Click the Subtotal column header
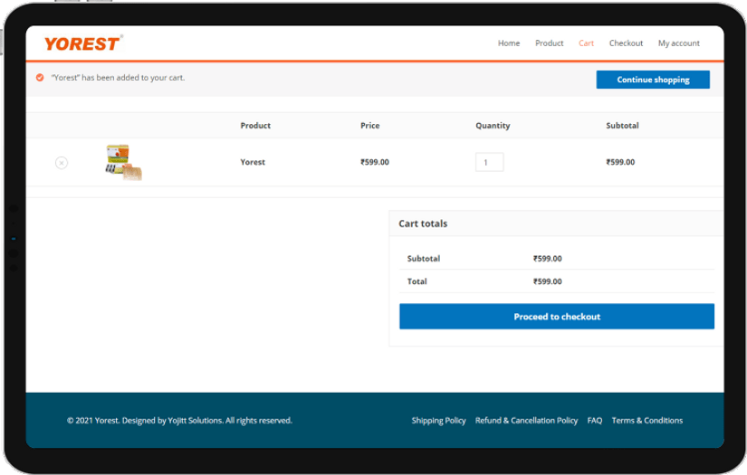 622,126
